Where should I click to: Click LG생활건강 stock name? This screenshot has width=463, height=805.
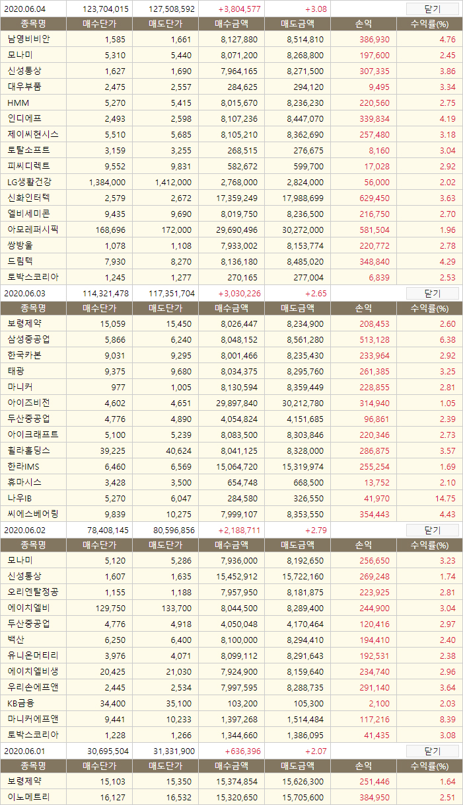pos(29,182)
